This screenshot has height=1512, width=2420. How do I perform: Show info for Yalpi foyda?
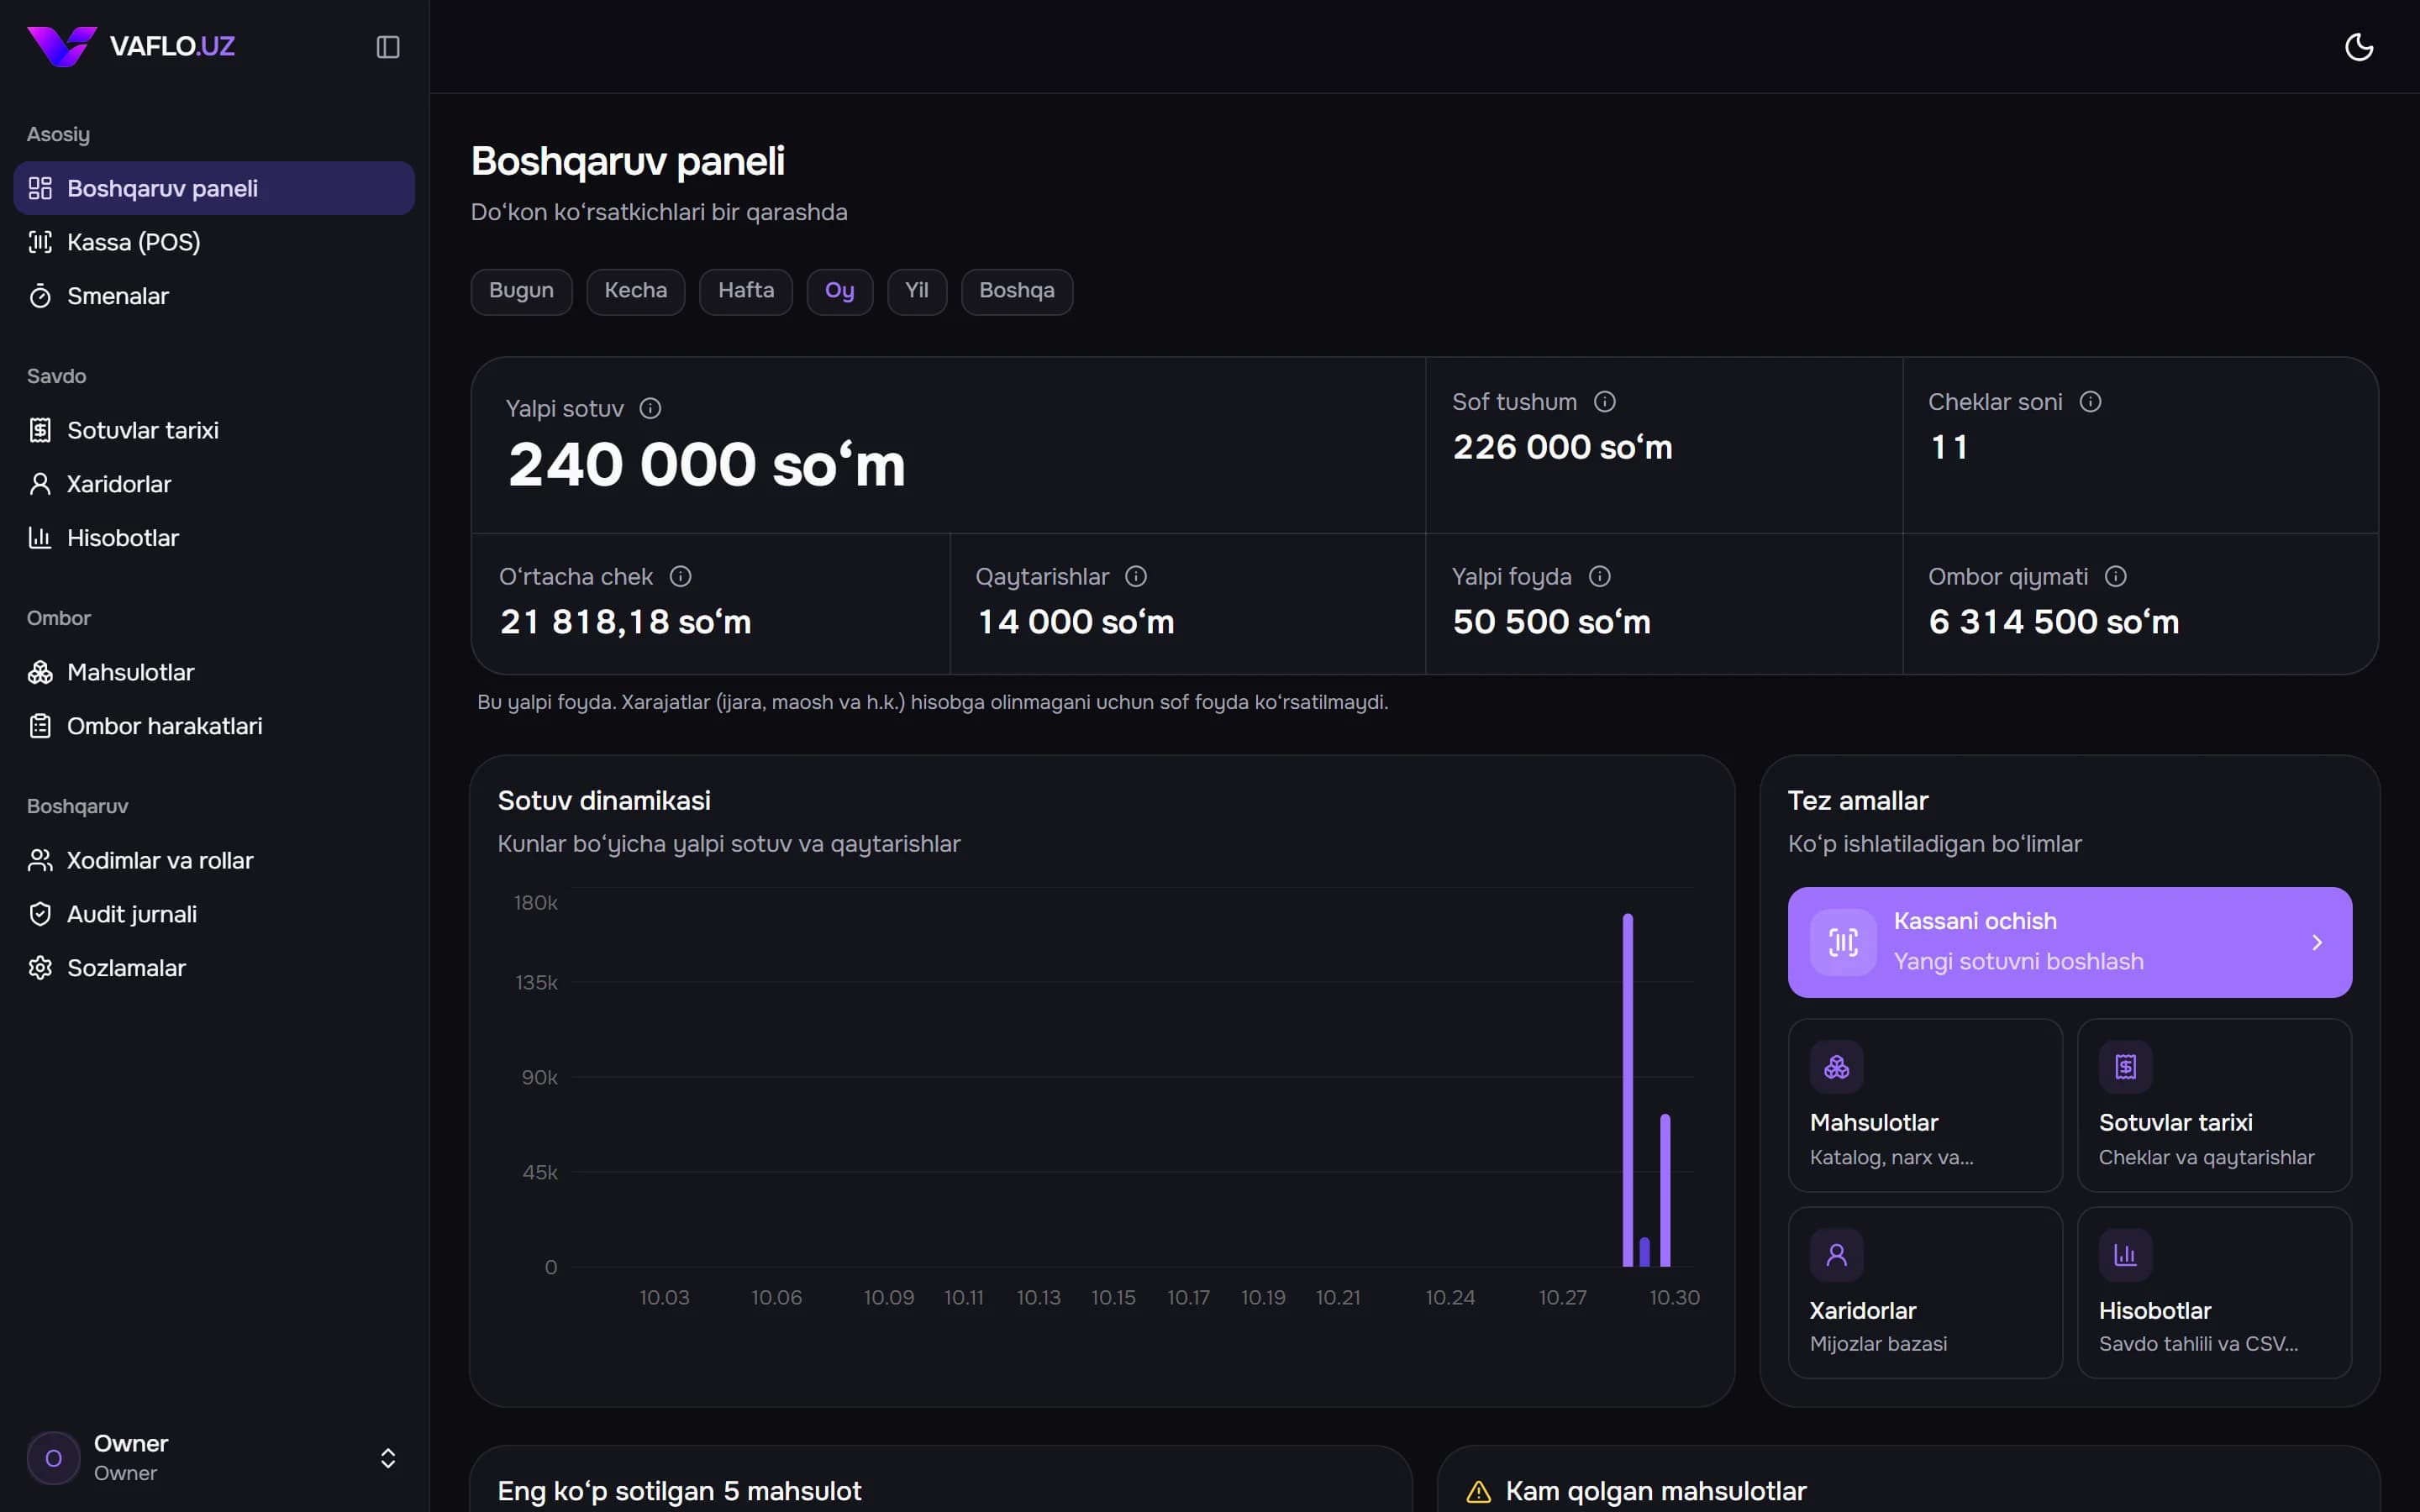tap(1600, 576)
